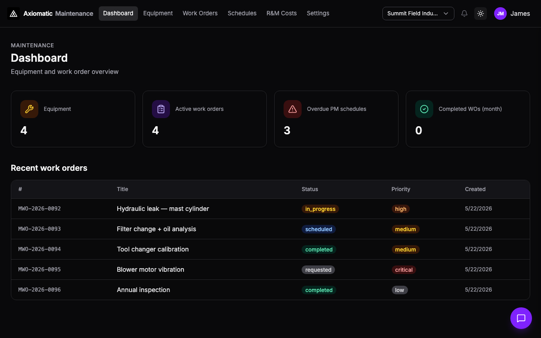541x338 pixels.
Task: Click the Created column header
Action: point(475,189)
